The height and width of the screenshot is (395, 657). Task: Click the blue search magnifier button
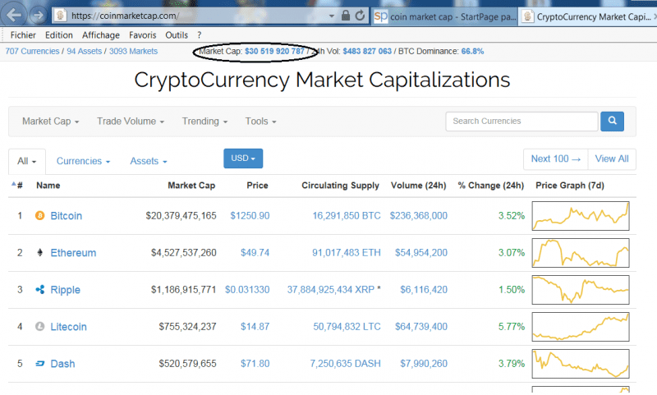pos(612,121)
